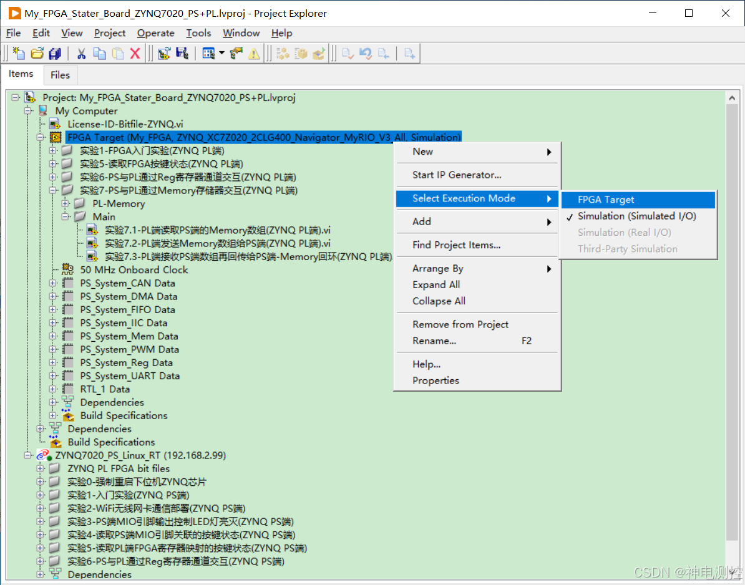Collapse the FPGA Target tree node
The width and height of the screenshot is (745, 585).
(41, 137)
